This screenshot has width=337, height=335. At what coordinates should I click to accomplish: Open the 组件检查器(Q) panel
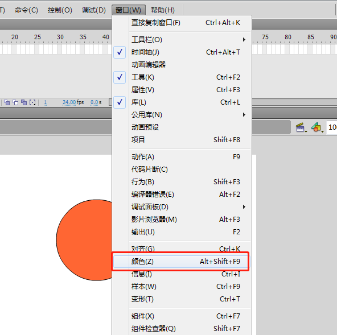182,329
